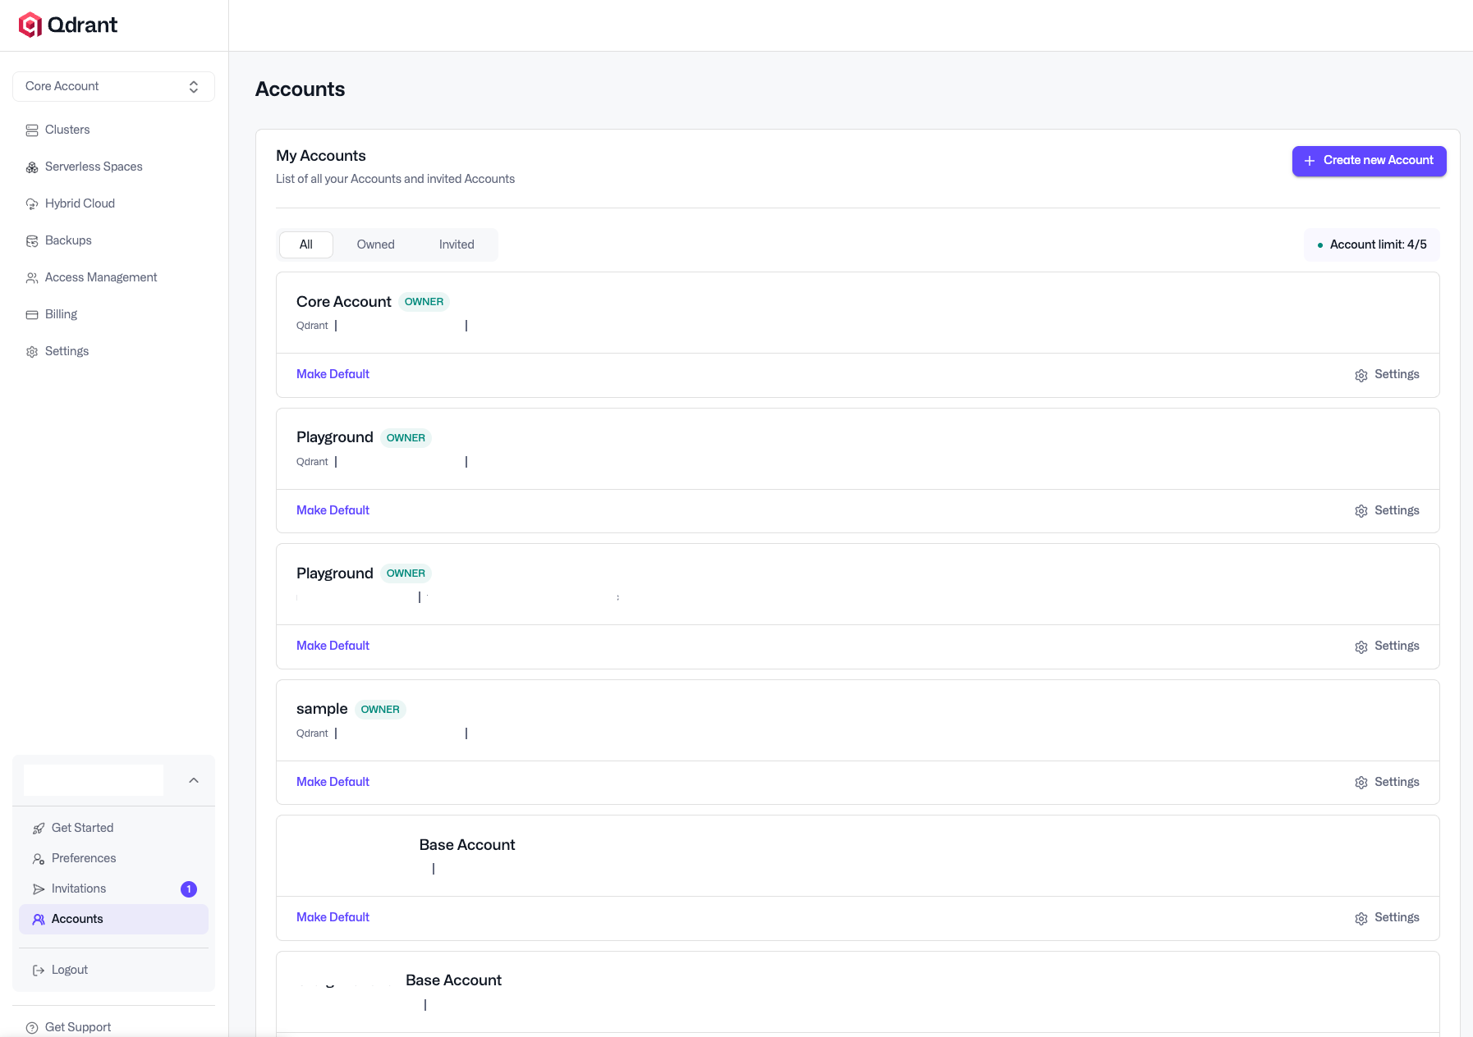
Task: Open Access Management via its icon
Action: [32, 278]
